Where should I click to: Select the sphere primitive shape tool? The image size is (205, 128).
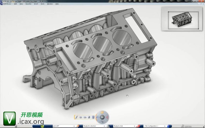[89, 117]
